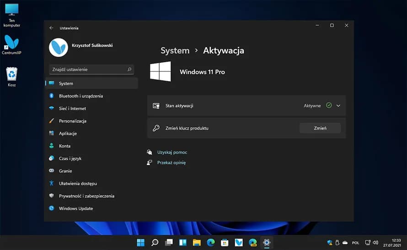407x250 pixels.
Task: Click the Krzysztof Sulikowski profile avatar
Action: pyautogui.click(x=59, y=47)
